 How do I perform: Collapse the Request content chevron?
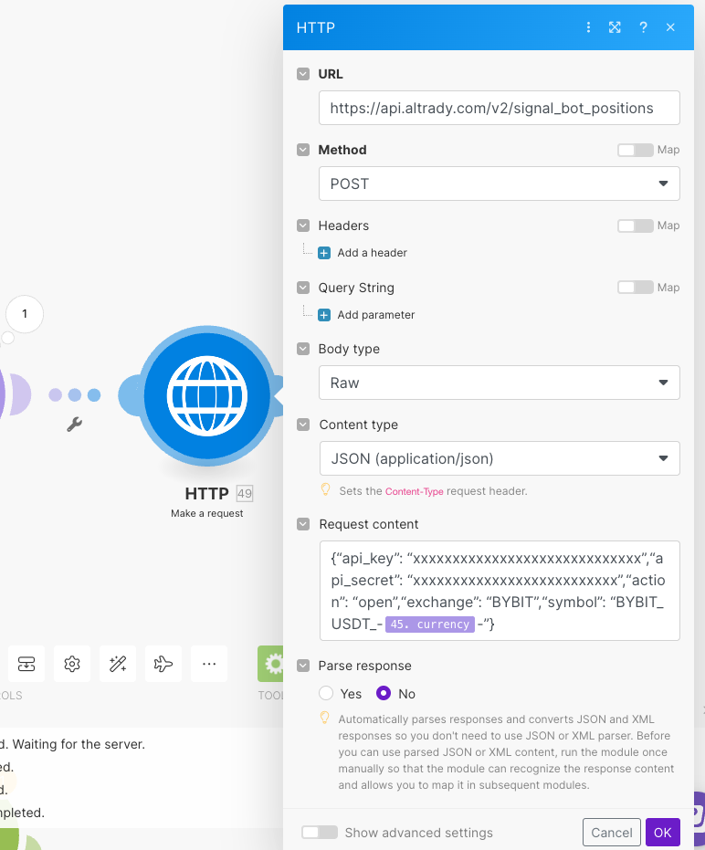[x=303, y=524]
